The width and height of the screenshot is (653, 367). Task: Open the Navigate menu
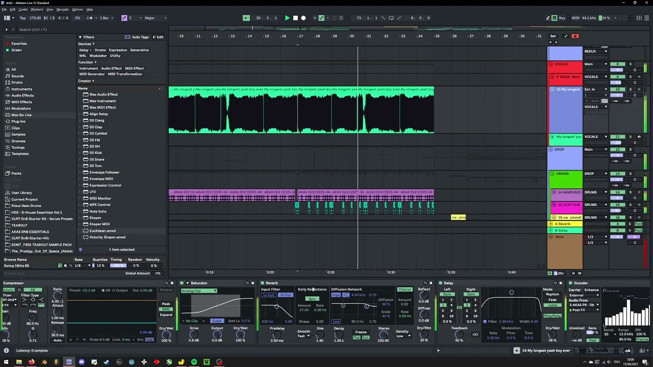62,9
